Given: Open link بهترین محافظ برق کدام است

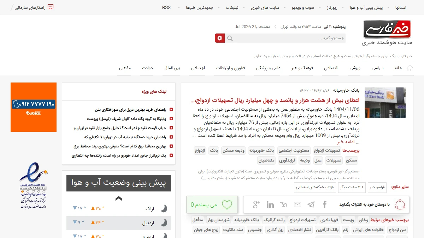Looking at the screenshot, I should pyautogui.click(x=120, y=146).
